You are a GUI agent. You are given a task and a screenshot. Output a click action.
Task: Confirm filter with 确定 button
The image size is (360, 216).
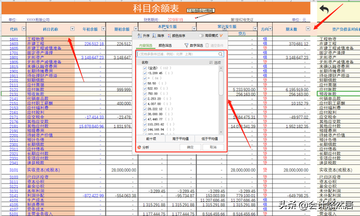[190, 147]
